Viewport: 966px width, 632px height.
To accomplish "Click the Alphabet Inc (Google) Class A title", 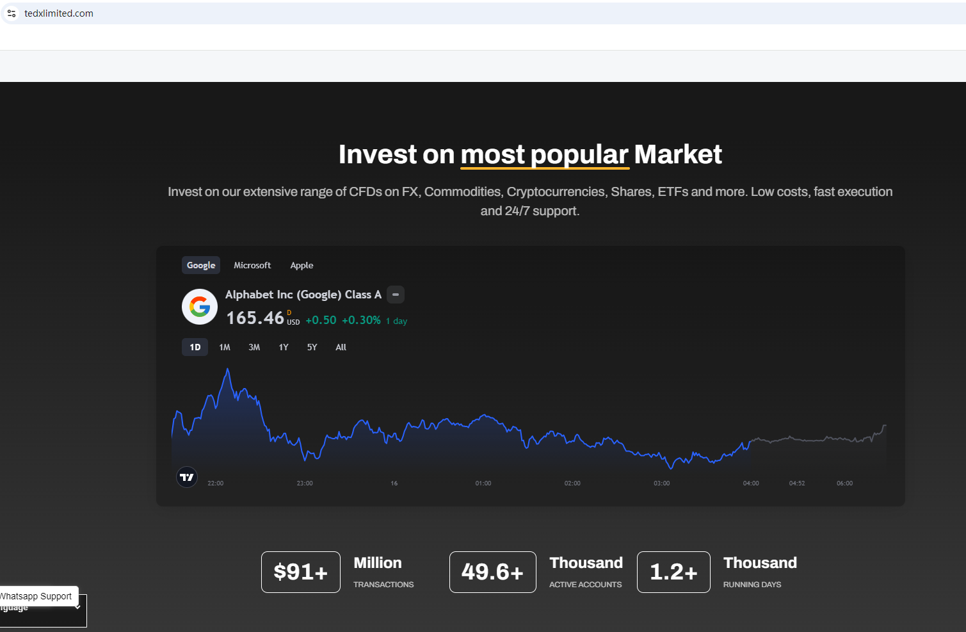I will click(303, 295).
